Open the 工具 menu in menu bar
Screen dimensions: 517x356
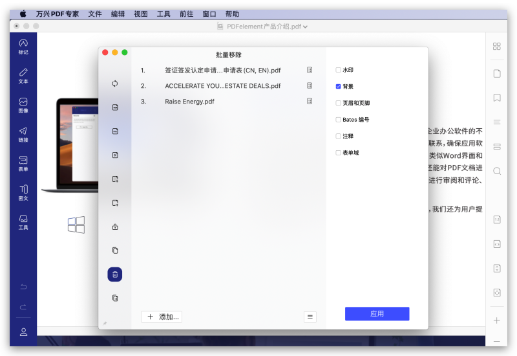point(164,14)
